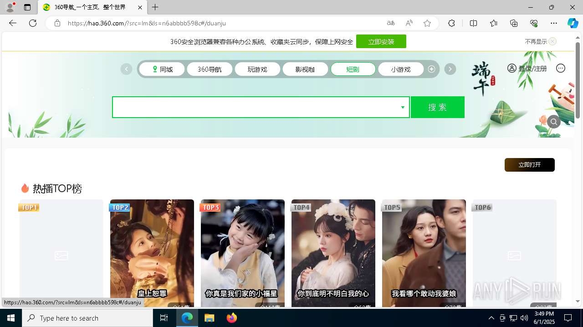Select the 影视咖 tab

[305, 69]
